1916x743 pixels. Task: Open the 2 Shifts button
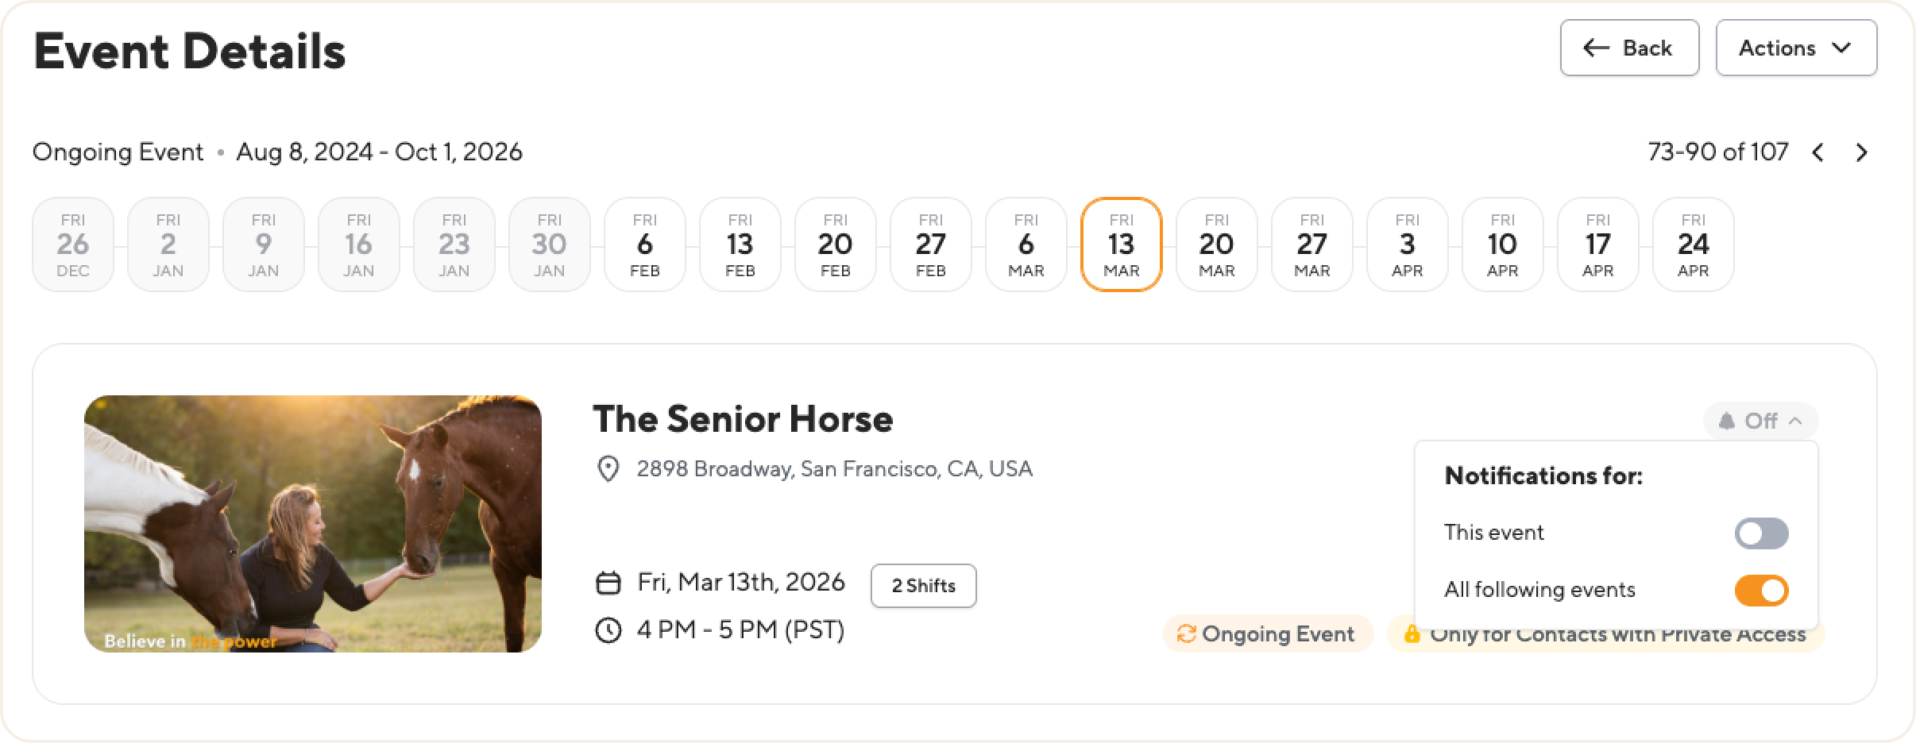pos(923,586)
